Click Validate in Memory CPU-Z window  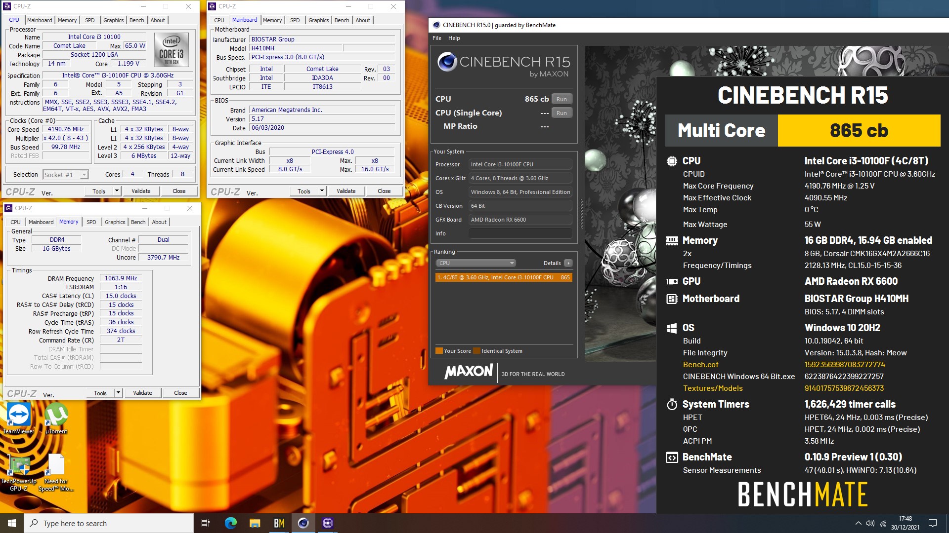142,393
